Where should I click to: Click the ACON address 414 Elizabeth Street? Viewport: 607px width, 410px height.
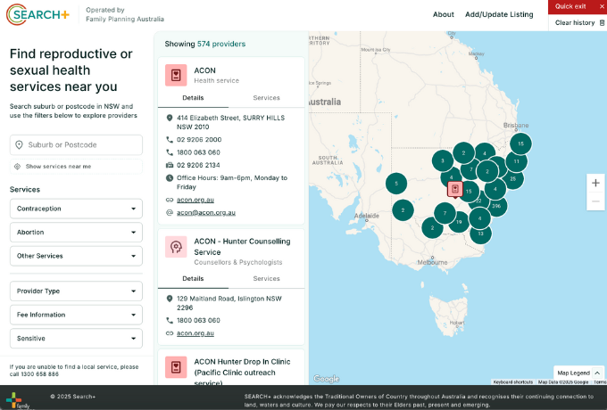click(x=230, y=122)
